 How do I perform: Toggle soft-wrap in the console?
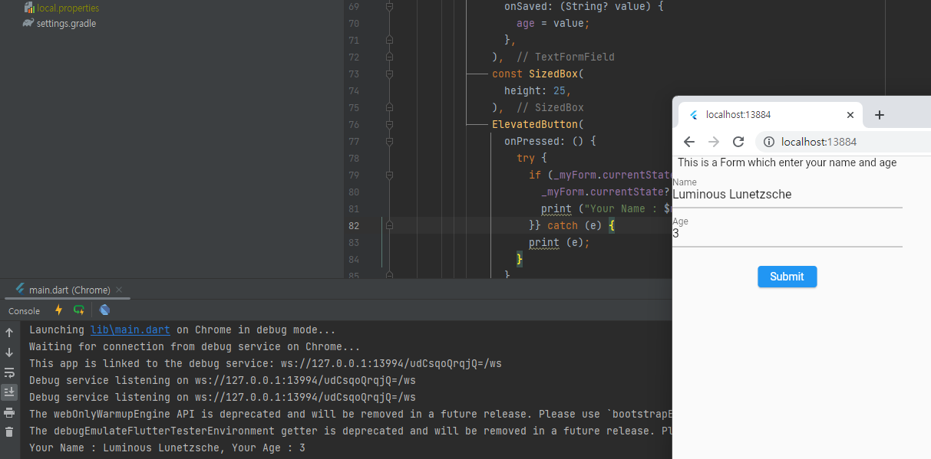[9, 372]
